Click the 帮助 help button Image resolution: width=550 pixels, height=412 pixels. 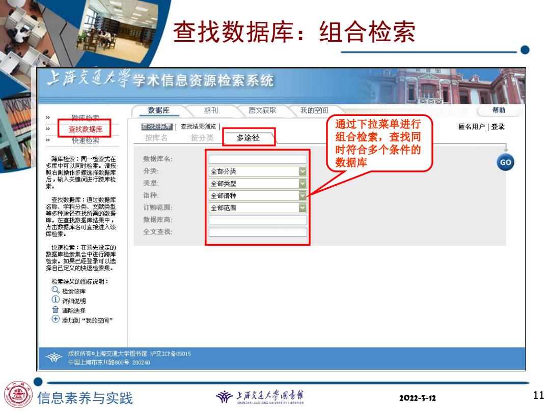coord(499,110)
